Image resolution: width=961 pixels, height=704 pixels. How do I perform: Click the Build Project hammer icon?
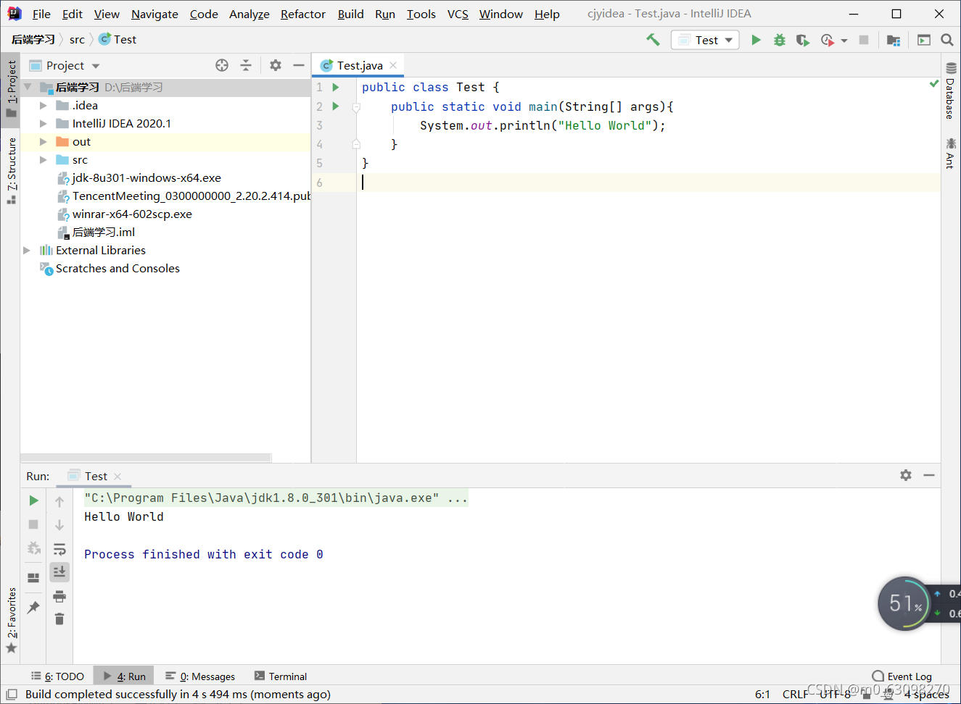(x=653, y=40)
